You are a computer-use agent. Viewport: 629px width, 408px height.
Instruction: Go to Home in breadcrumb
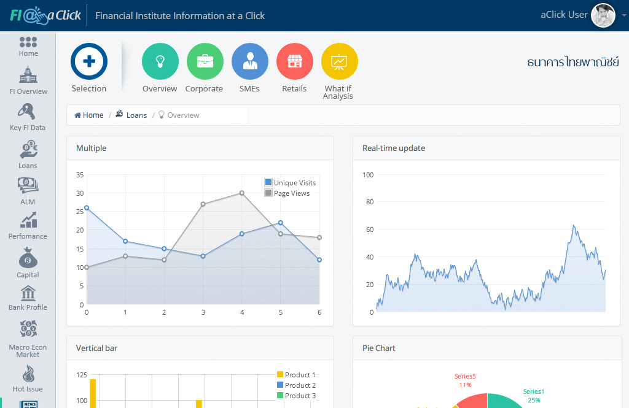[89, 115]
